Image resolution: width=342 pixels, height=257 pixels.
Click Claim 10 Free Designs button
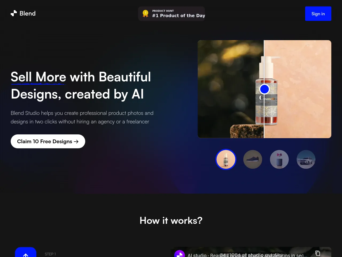48,141
